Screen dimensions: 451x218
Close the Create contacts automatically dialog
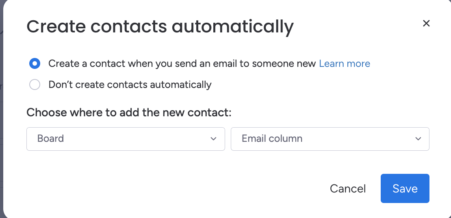426,24
